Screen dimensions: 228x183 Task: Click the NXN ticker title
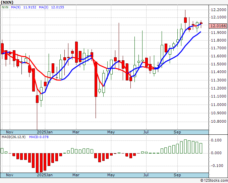coord(7,2)
